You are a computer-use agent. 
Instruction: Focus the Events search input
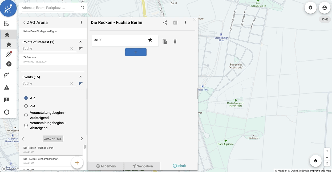point(46,84)
